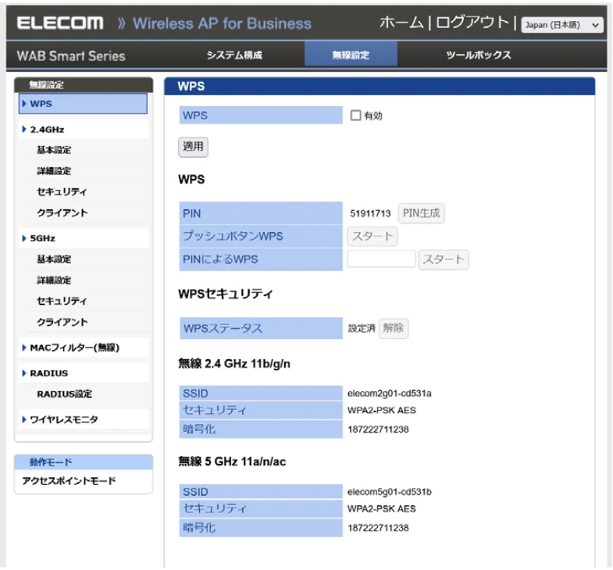Open RADIUS設定 in sidebar
Screen dimensions: 613x570
(x=65, y=394)
